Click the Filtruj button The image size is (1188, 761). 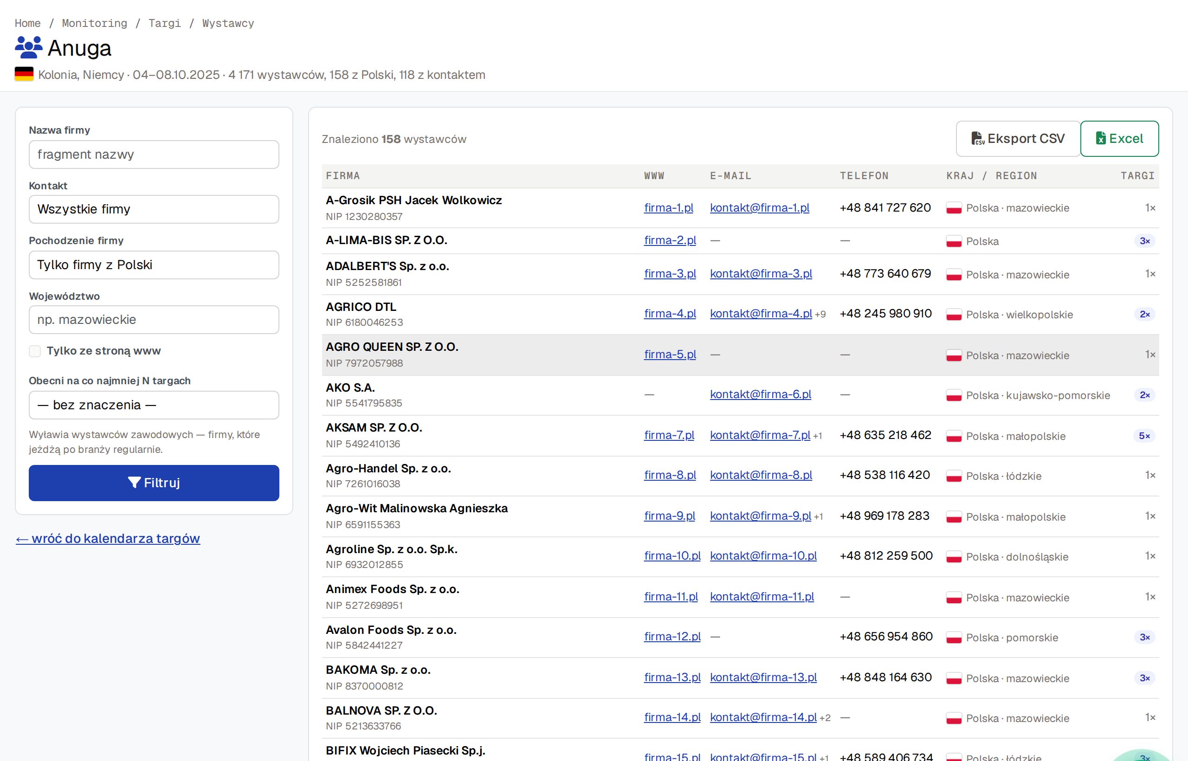coord(154,483)
